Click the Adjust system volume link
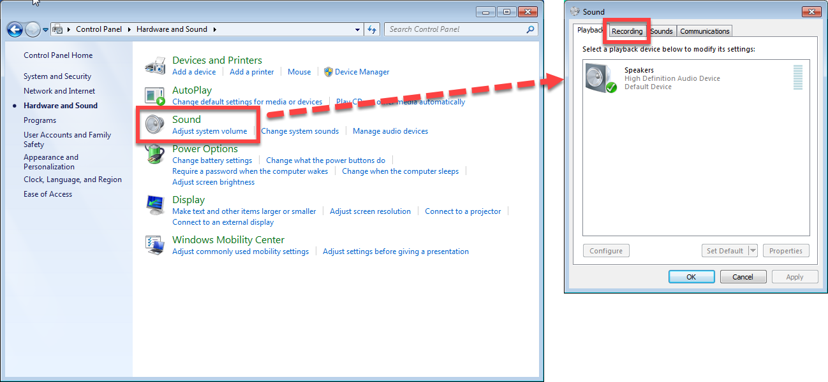The image size is (828, 382). [x=209, y=131]
